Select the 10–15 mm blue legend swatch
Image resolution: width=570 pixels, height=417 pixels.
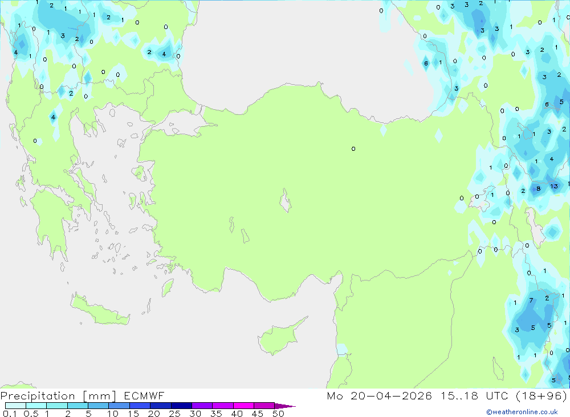[119, 406]
